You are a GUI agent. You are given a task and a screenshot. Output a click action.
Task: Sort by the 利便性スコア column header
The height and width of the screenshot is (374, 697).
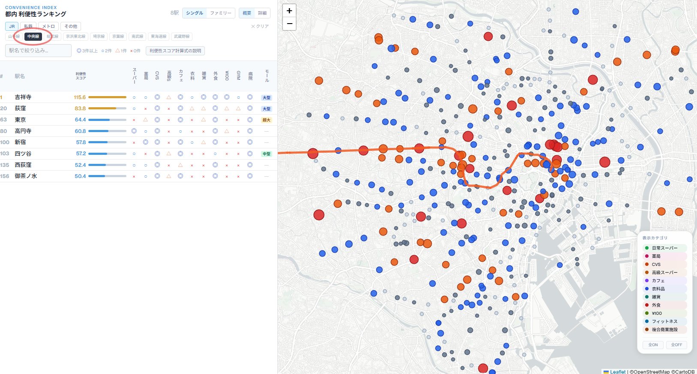(x=81, y=76)
